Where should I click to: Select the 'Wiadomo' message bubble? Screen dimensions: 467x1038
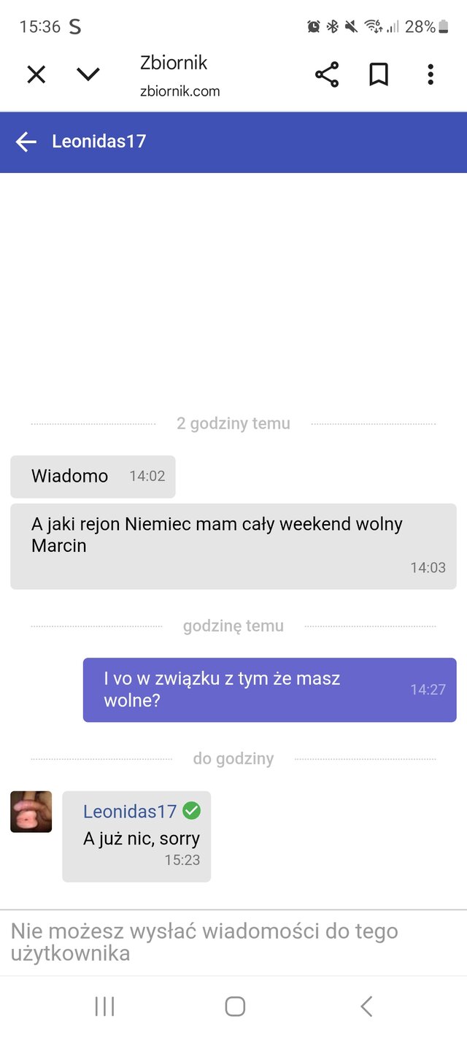(93, 477)
